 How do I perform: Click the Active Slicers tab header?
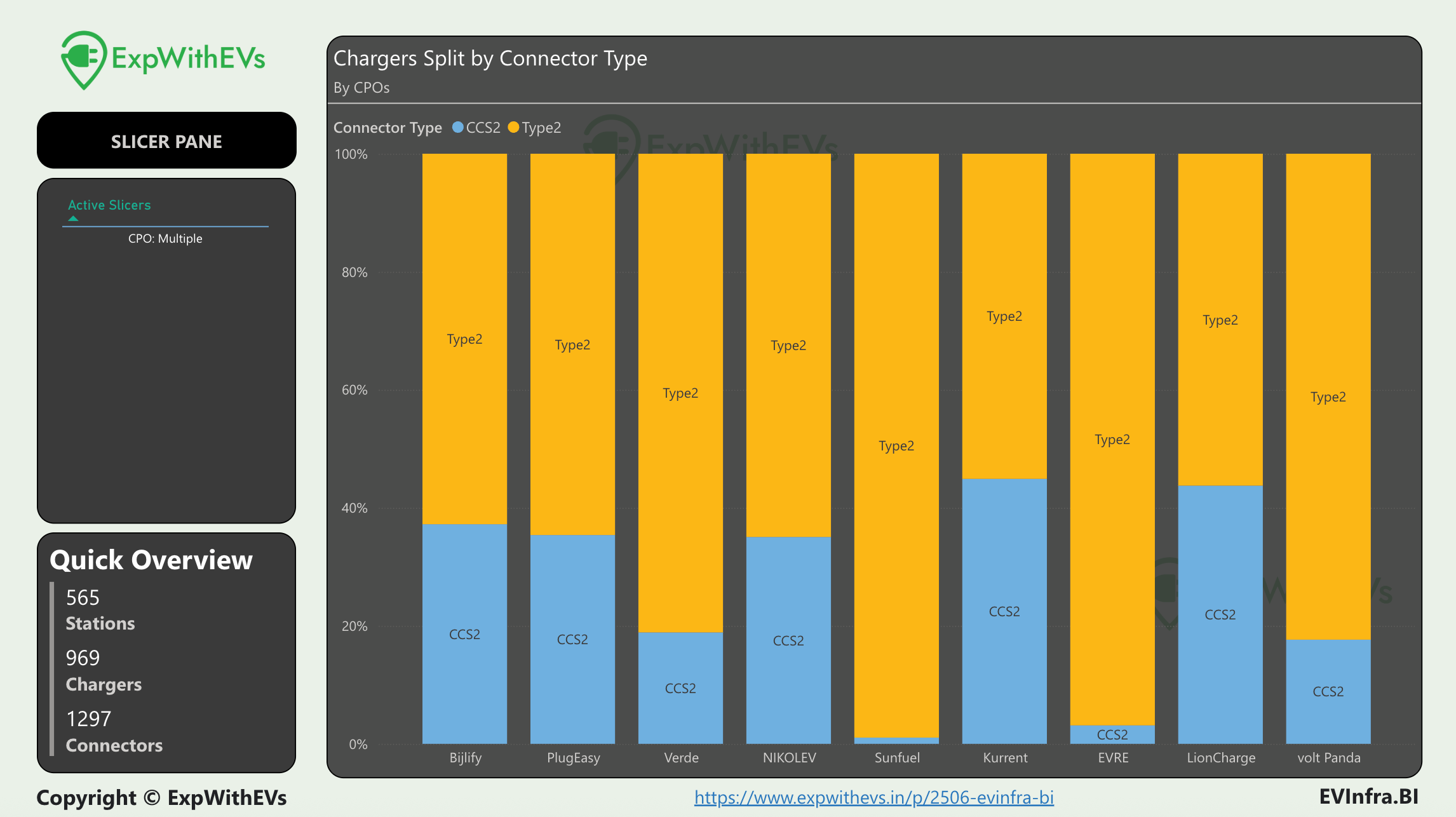click(x=109, y=205)
